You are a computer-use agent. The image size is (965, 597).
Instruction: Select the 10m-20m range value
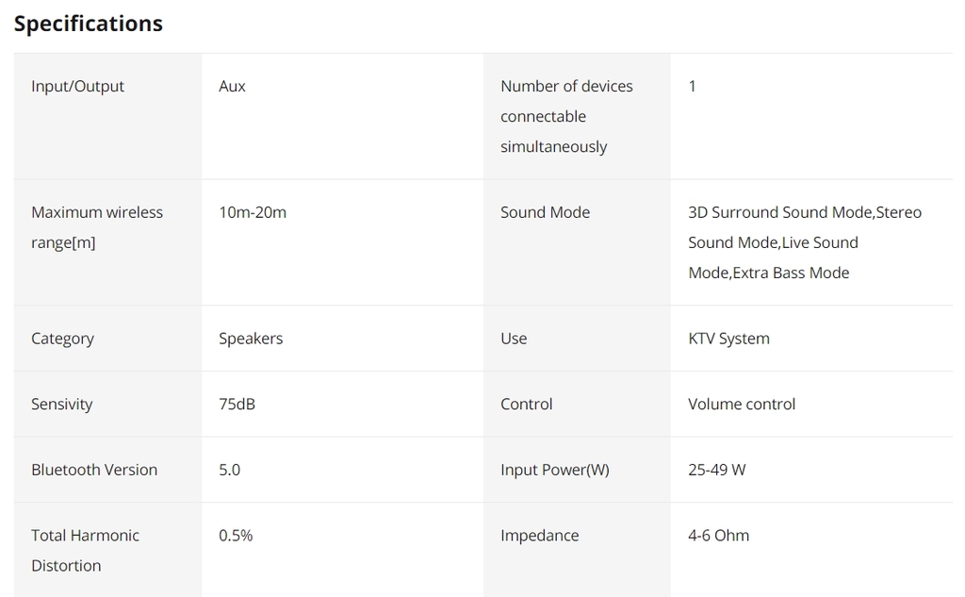point(253,212)
